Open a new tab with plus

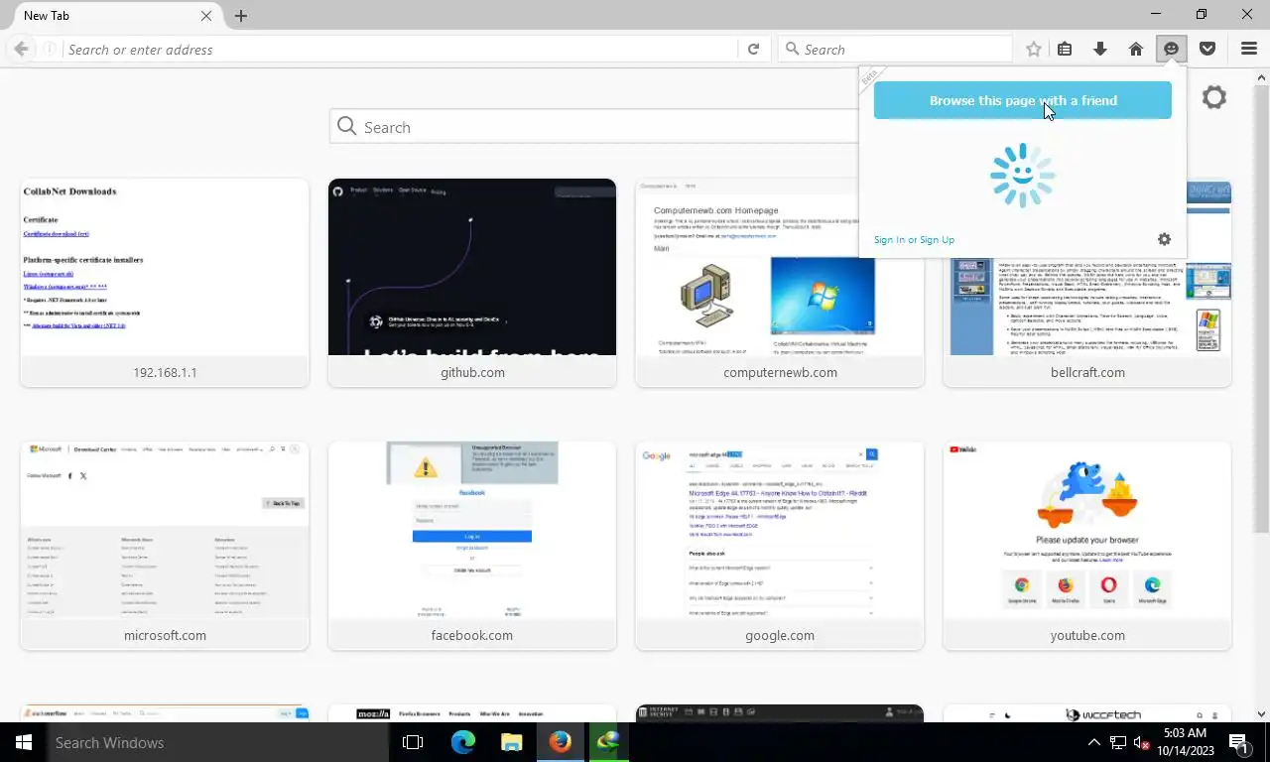(241, 16)
